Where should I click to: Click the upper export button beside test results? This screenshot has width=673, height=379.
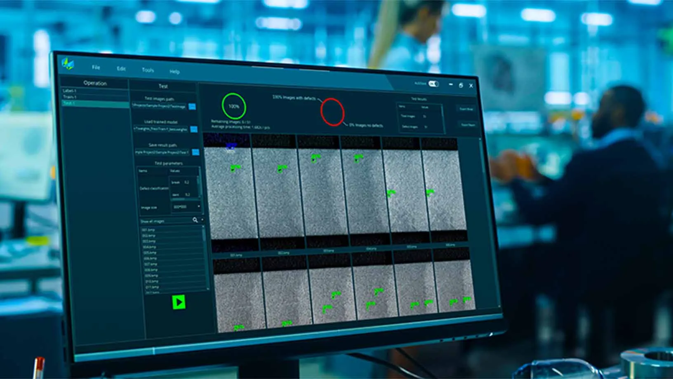[466, 109]
